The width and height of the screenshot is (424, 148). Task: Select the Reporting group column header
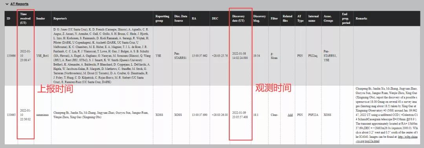[x=162, y=18]
